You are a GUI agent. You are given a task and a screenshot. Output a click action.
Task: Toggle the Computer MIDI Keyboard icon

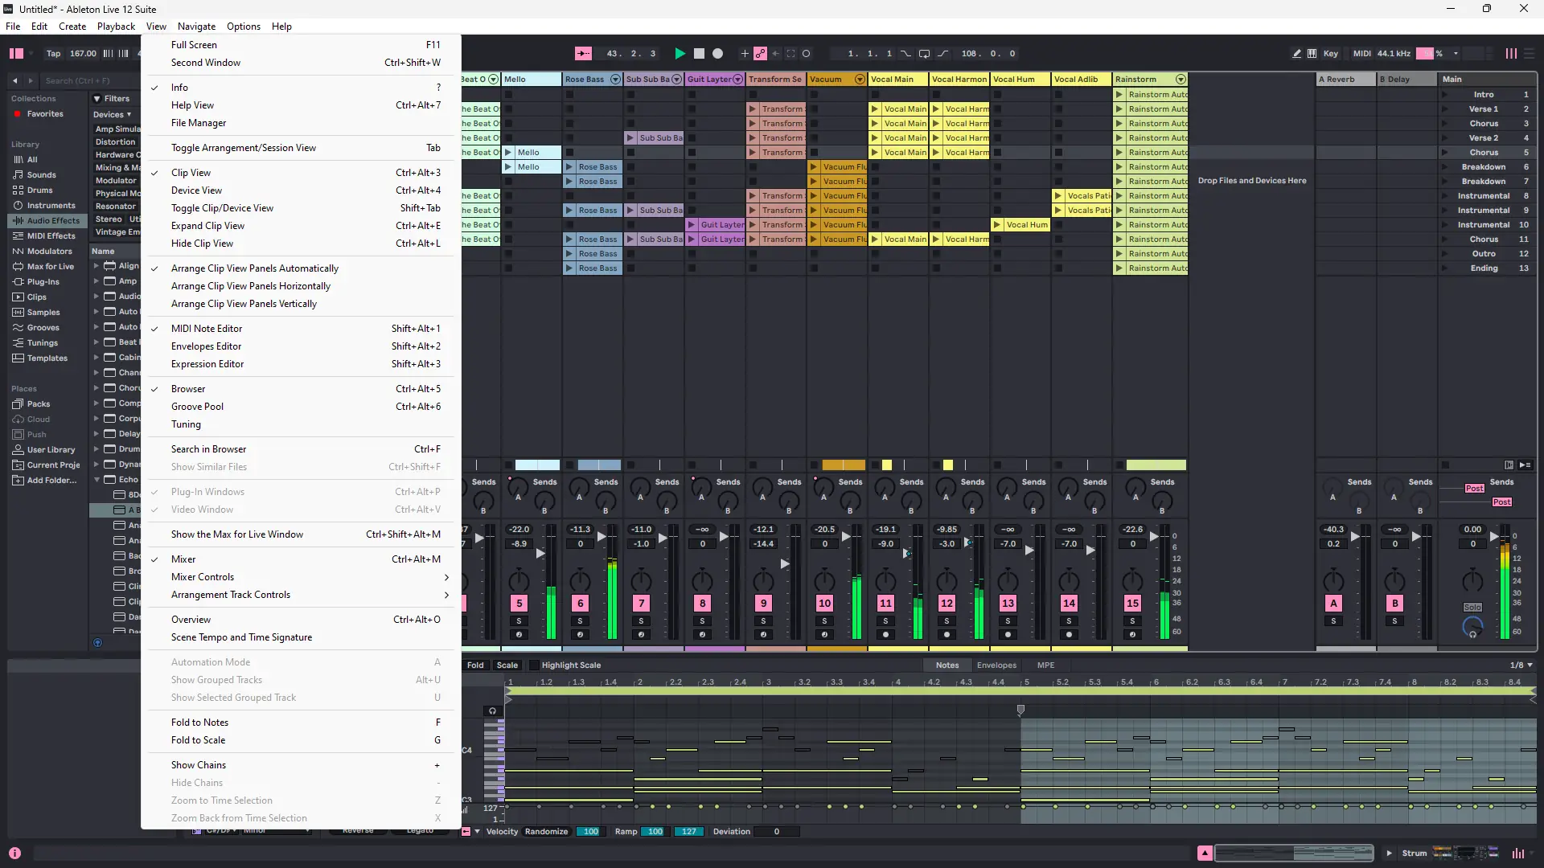(1312, 54)
